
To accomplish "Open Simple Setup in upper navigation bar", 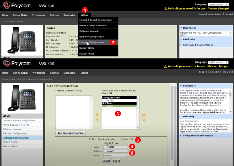I will tap(20, 15).
